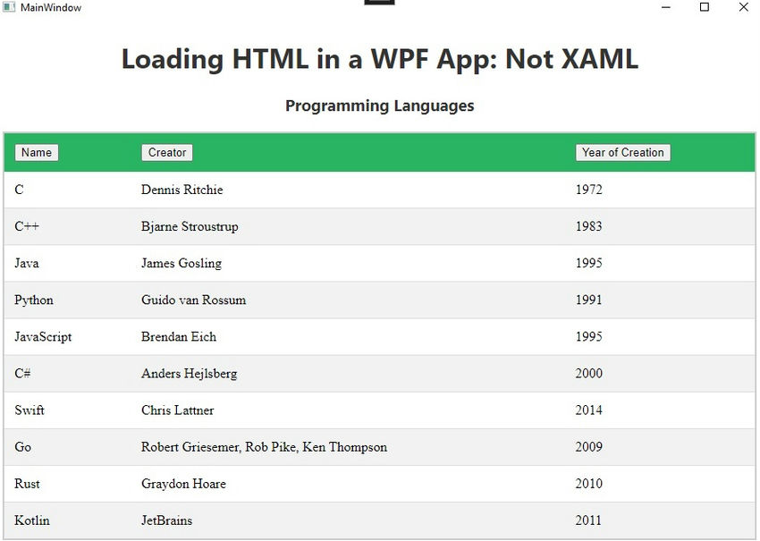The image size is (760, 541).
Task: Click the Chris Lattner creator cell
Action: [x=176, y=410]
